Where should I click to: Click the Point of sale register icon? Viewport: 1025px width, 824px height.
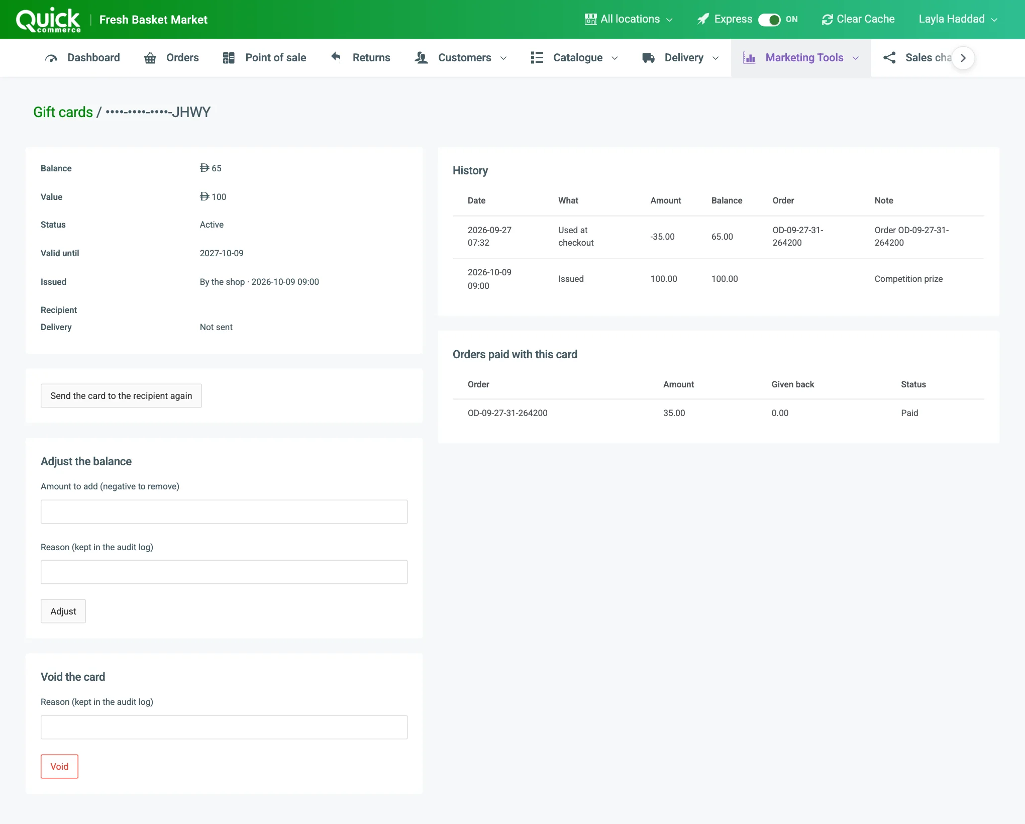(229, 58)
